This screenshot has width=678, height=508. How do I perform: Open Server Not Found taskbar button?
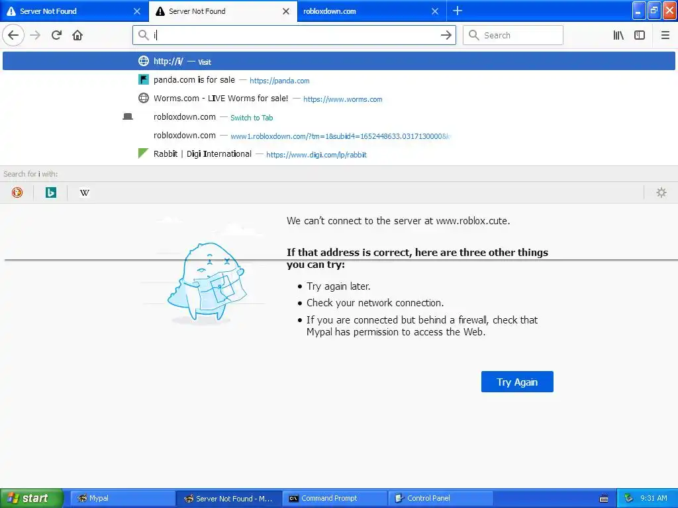pos(229,498)
